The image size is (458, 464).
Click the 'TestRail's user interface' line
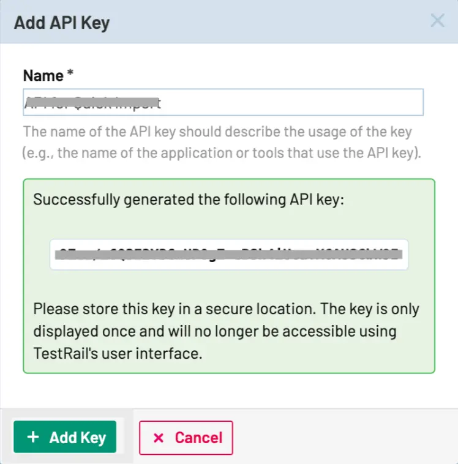pyautogui.click(x=118, y=354)
